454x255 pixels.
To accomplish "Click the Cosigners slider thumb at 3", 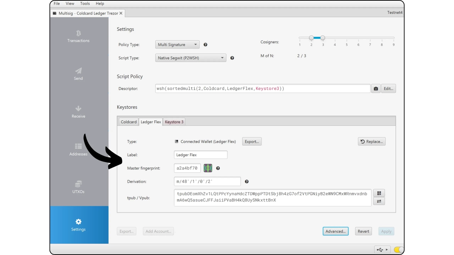I will (323, 38).
